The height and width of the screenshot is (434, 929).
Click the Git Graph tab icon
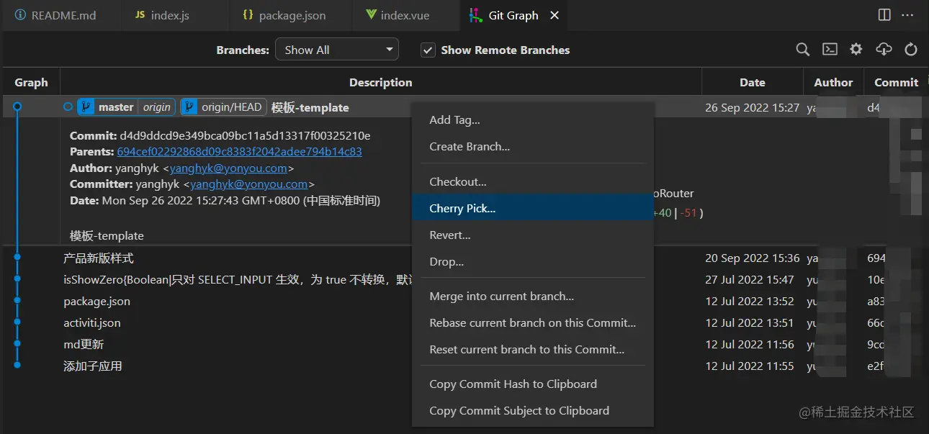[476, 15]
